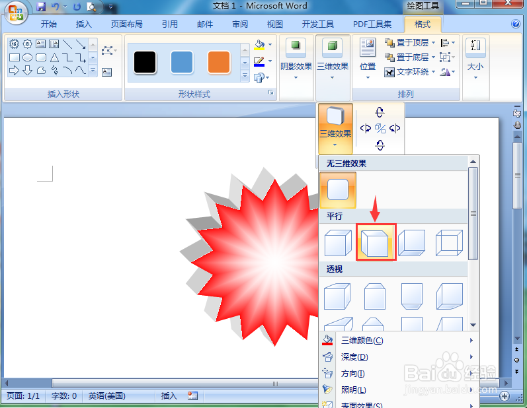Click the shape fill paint bucket
The width and height of the screenshot is (527, 408).
[x=259, y=44]
